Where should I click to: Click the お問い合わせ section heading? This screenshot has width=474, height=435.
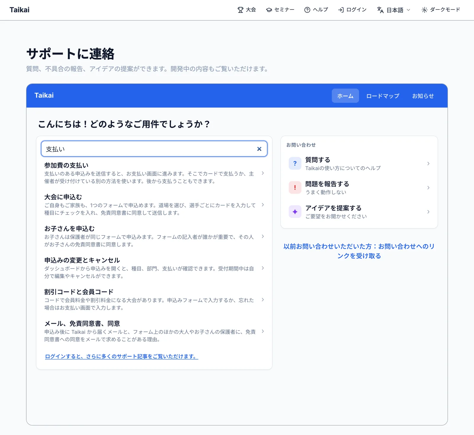pos(301,145)
